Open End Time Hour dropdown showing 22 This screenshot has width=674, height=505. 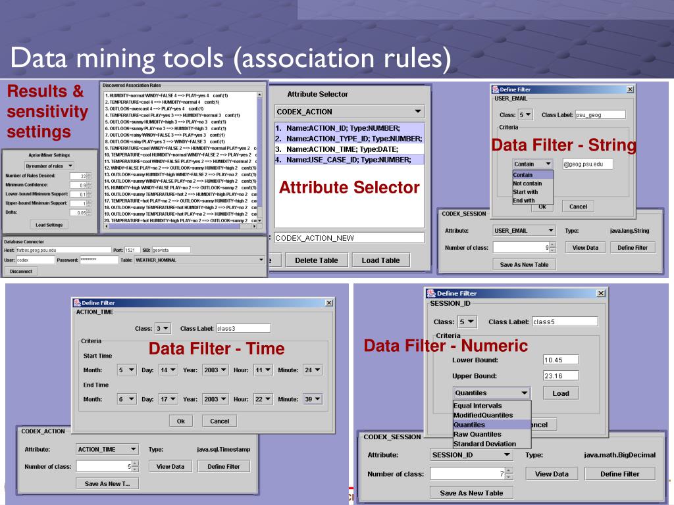pos(263,399)
